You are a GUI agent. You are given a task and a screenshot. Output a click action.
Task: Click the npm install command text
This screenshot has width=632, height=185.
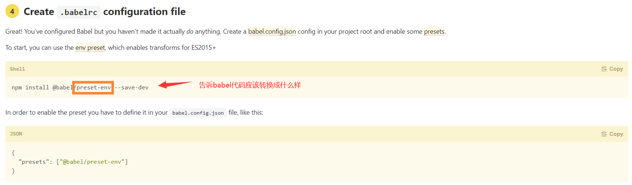pyautogui.click(x=30, y=88)
